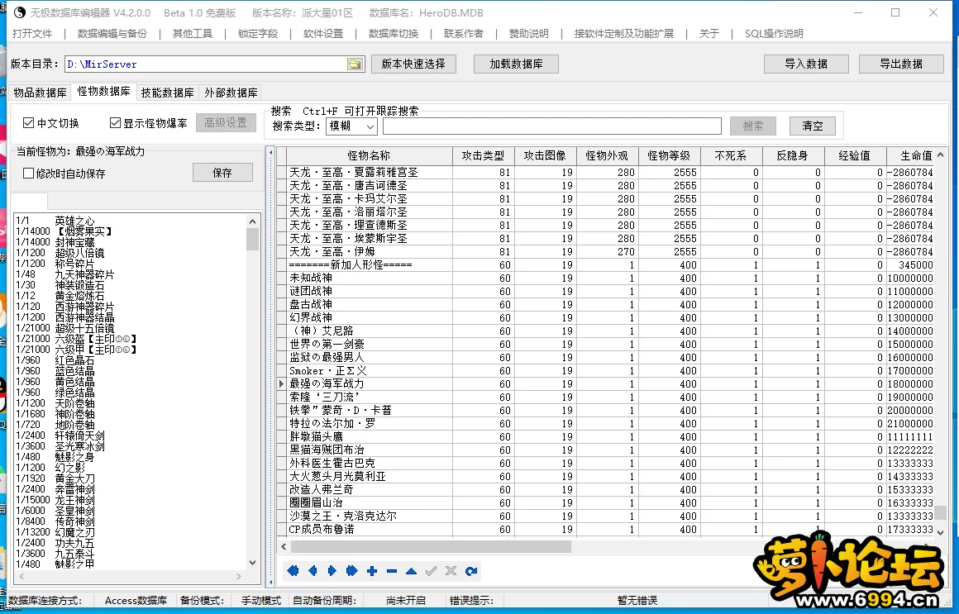Open 软件设置 menu

323,34
